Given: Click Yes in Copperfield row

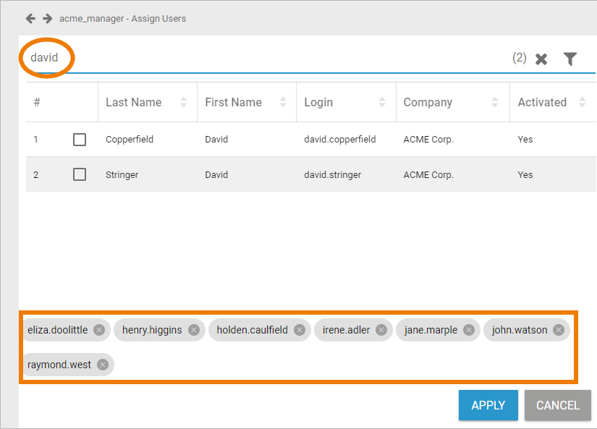Looking at the screenshot, I should point(525,140).
